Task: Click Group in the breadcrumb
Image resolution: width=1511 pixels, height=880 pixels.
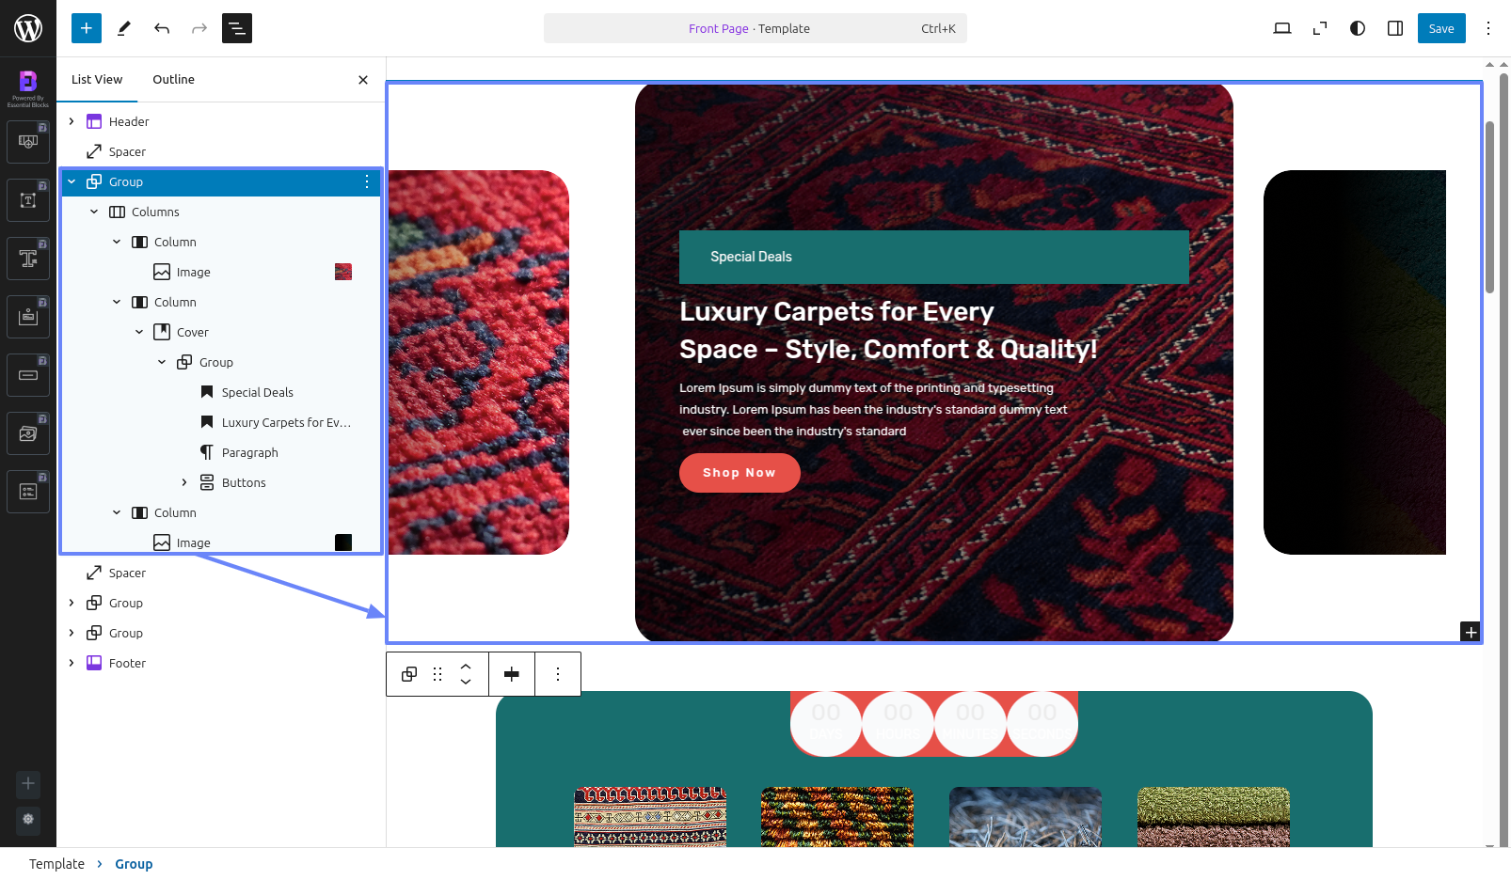Action: 134,864
